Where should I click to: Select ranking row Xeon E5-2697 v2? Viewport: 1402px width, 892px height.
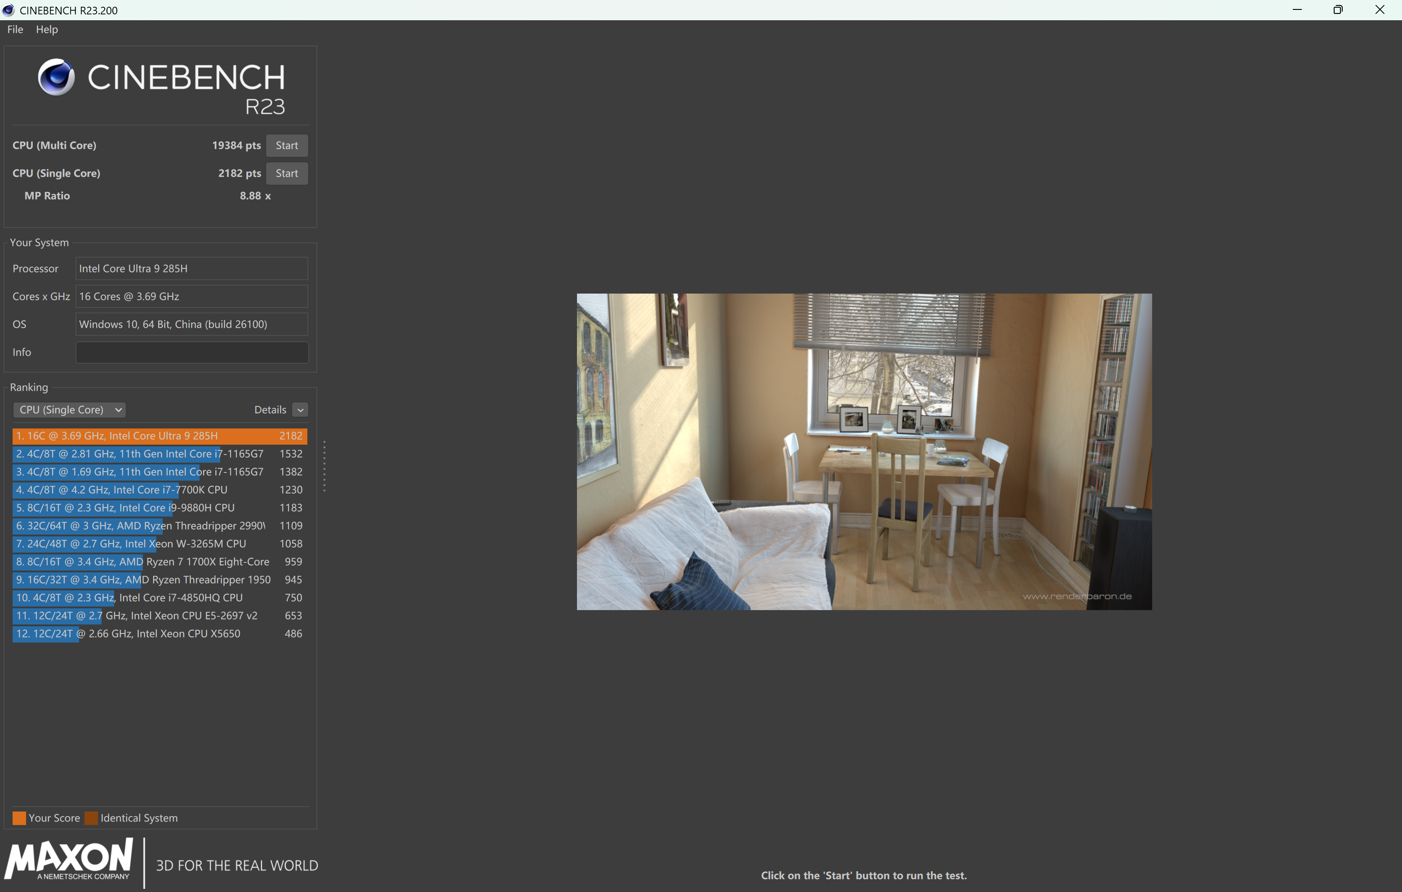[160, 616]
